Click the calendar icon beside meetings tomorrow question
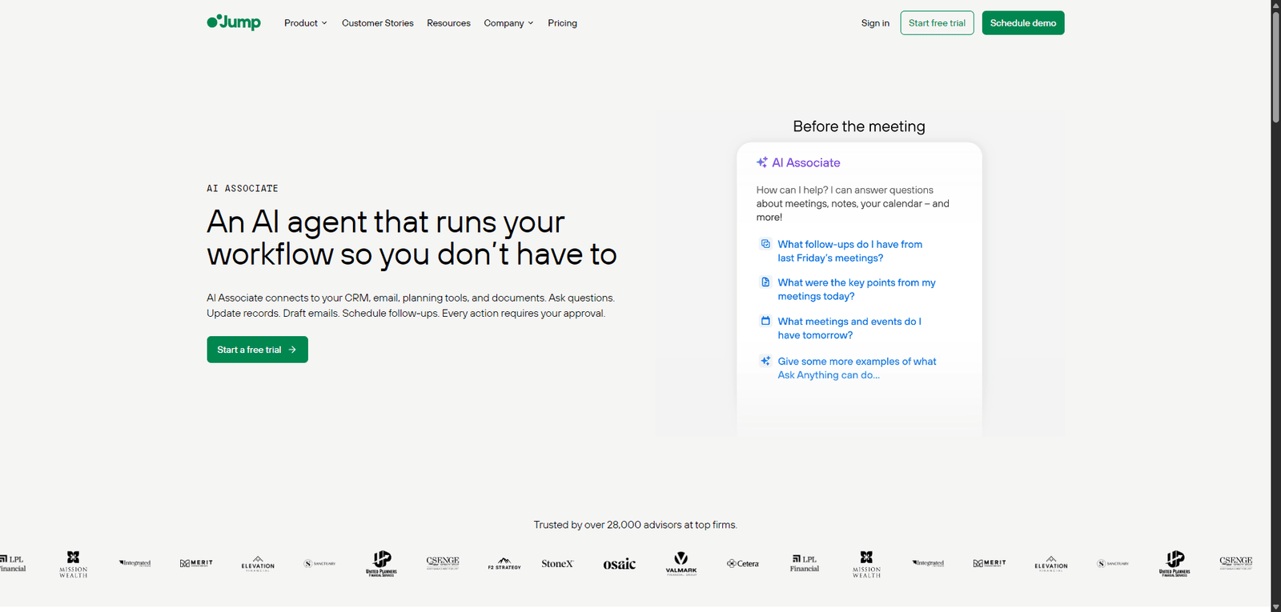This screenshot has width=1281, height=612. coord(765,321)
